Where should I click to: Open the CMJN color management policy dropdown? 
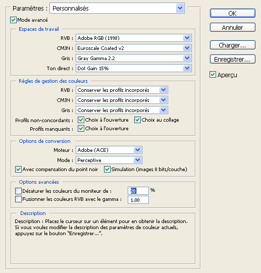click(122, 100)
